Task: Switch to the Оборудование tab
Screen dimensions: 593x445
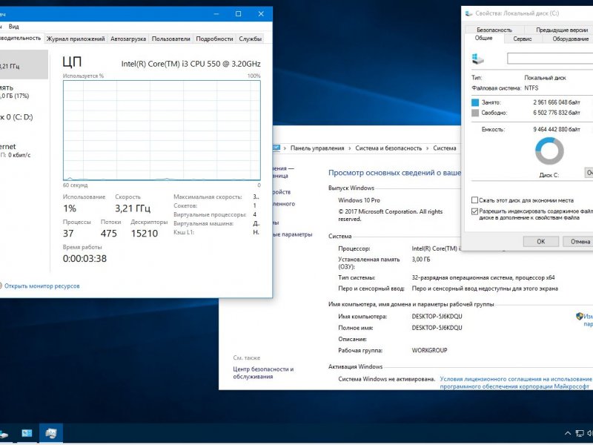Action: click(x=570, y=39)
